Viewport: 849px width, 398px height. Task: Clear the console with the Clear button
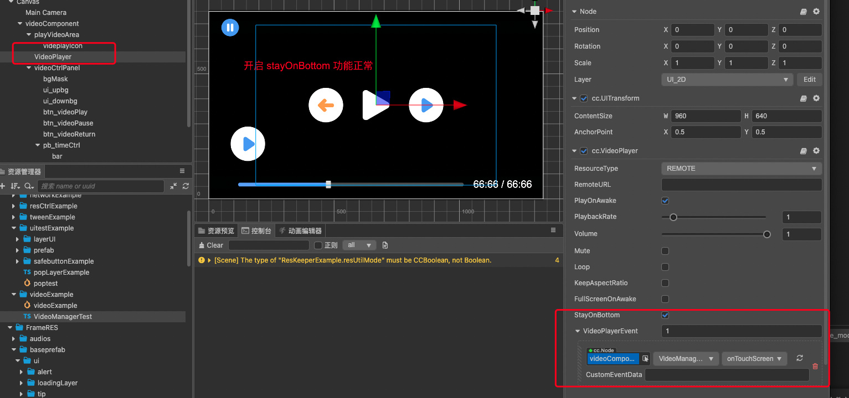pos(211,245)
